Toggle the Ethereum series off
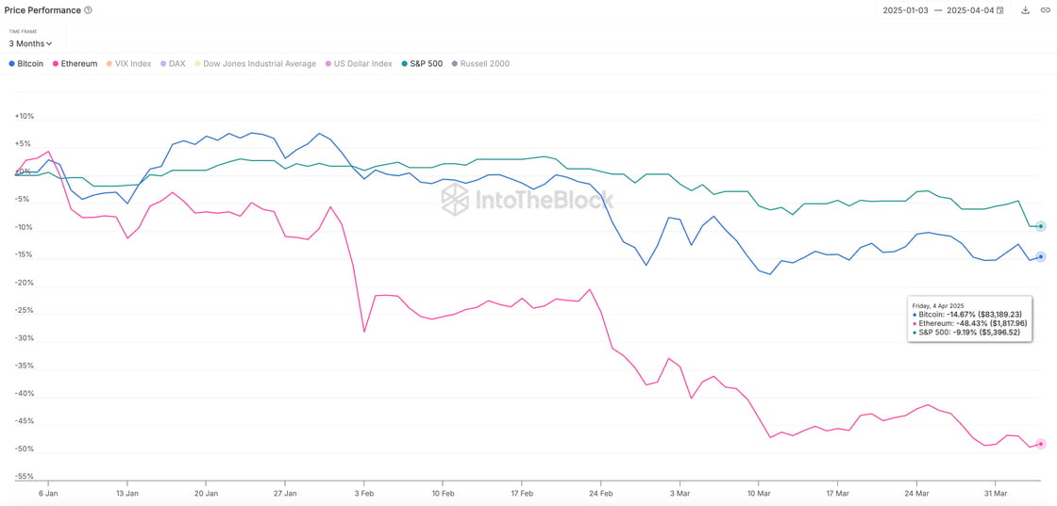The width and height of the screenshot is (1057, 506). click(75, 64)
